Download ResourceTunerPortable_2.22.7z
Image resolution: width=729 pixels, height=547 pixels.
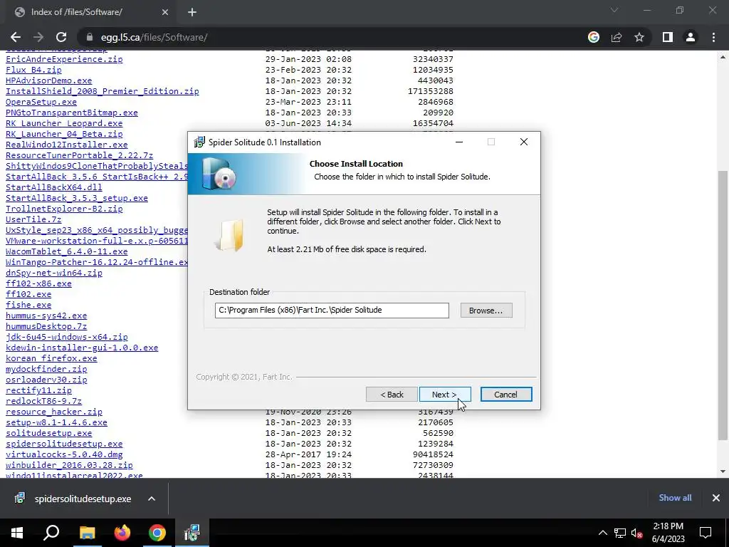(80, 155)
